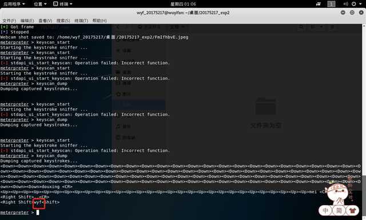
Task: Open the input method skin shirt icon
Action: (x=352, y=211)
